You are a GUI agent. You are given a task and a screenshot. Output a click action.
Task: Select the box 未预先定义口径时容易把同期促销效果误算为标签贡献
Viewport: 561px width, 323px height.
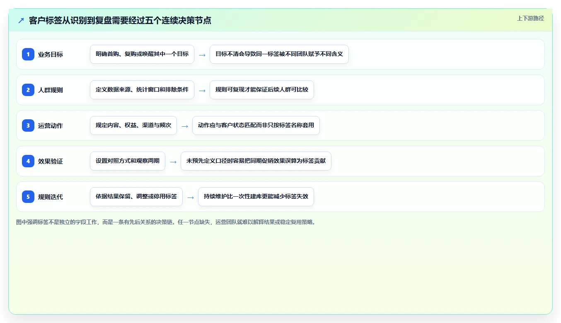click(x=256, y=161)
